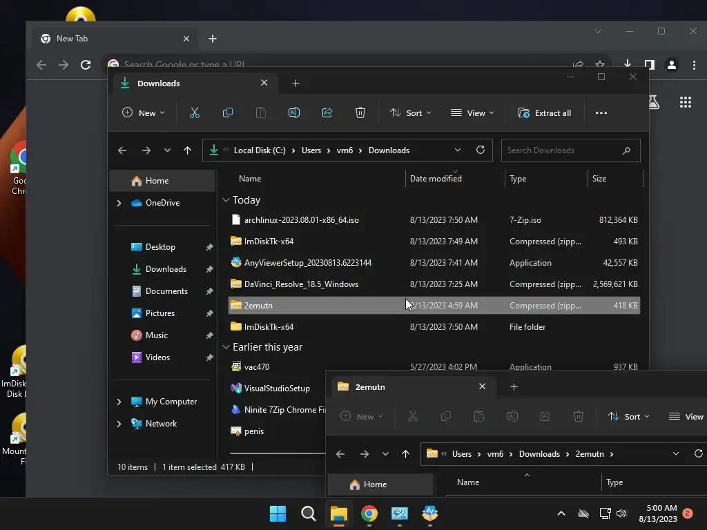Viewport: 707px width, 530px height.
Task: Add new tab in Downloads File Explorer
Action: coord(296,84)
